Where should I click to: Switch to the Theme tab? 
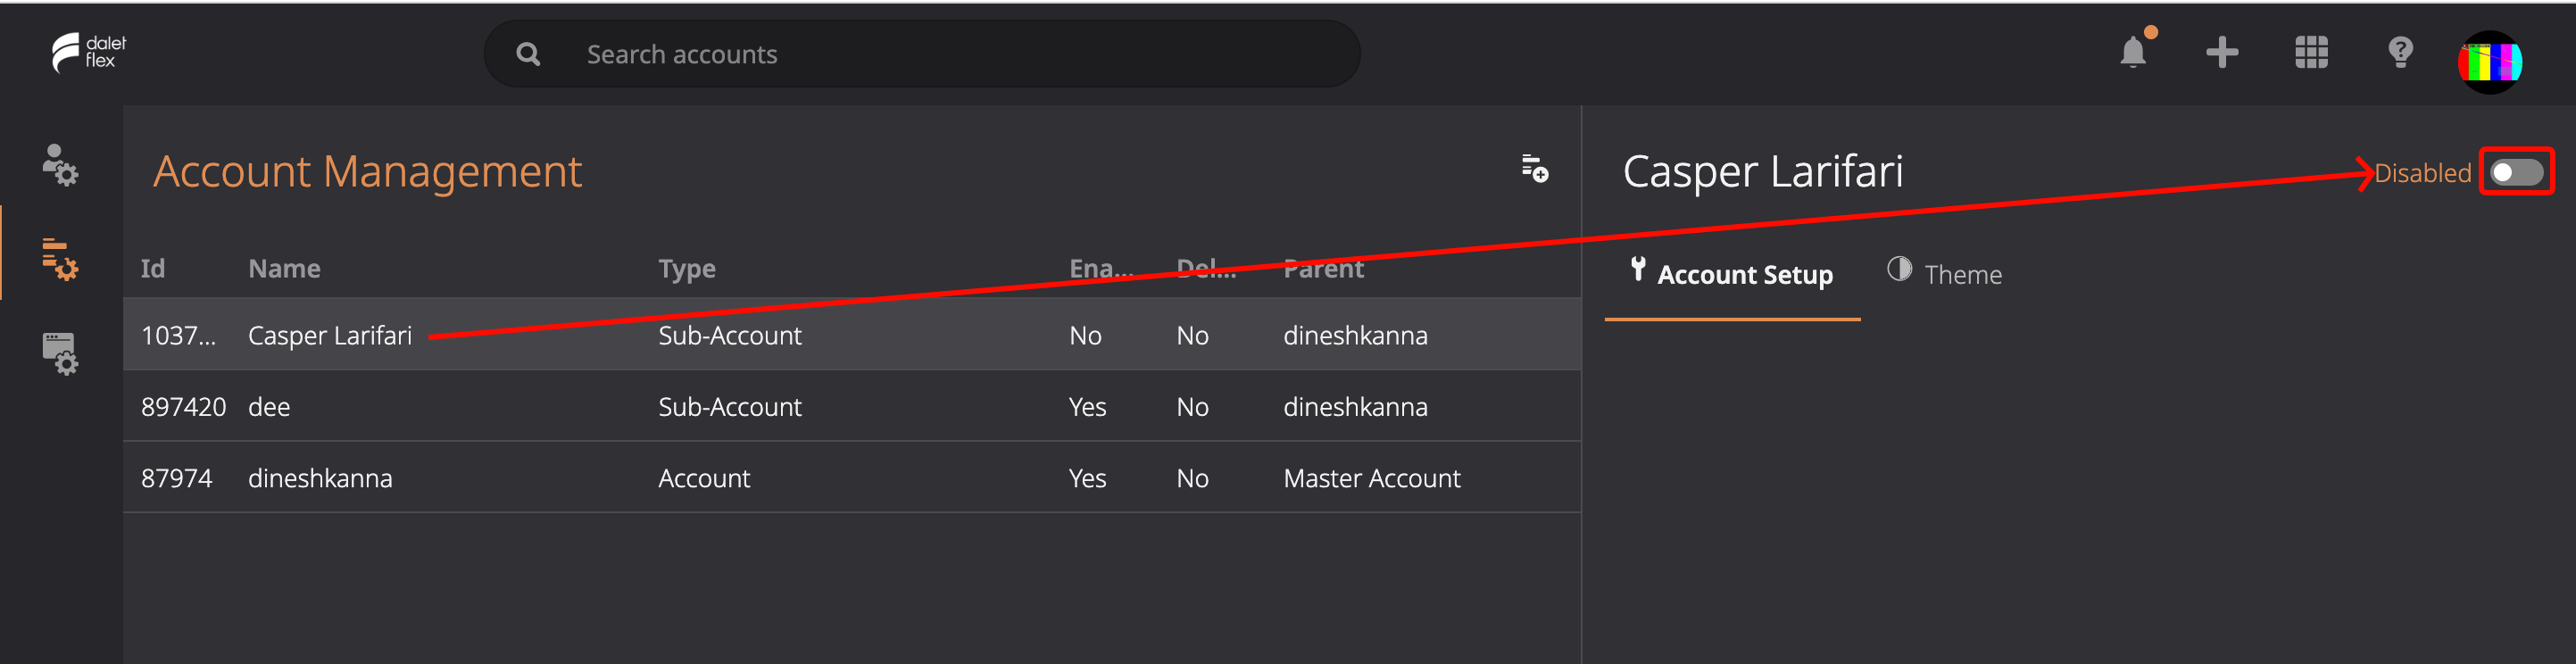pyautogui.click(x=1944, y=274)
